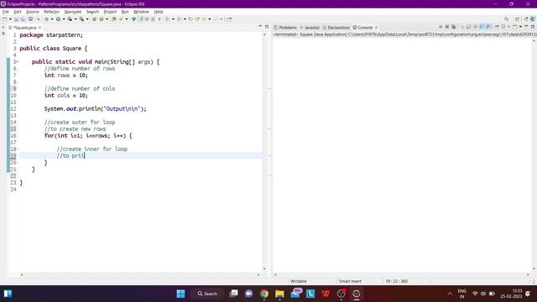The width and height of the screenshot is (537, 302).
Task: Click the Writable status bar label
Action: point(299,281)
